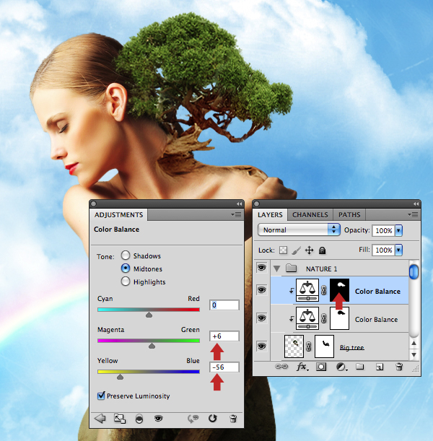Open the Opacity slider dropdown arrow
The width and height of the screenshot is (433, 441).
click(x=398, y=230)
